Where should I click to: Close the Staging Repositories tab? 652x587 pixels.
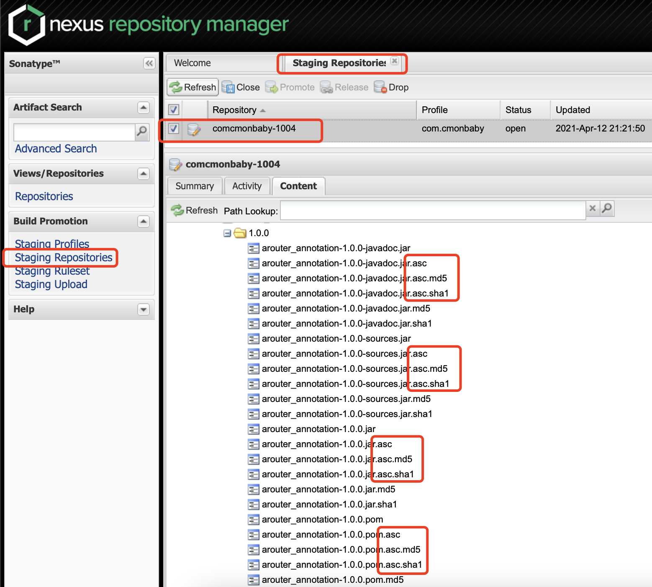(394, 61)
